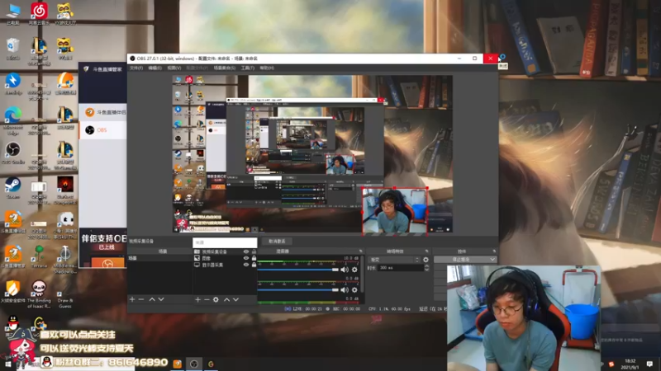Click the taskbar clock showing 18:32
661x371 pixels.
(630, 364)
